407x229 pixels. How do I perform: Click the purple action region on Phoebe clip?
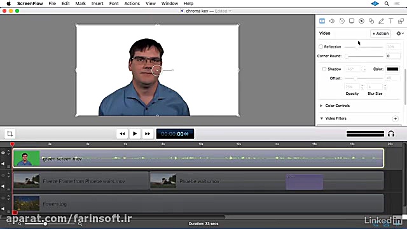(x=304, y=182)
